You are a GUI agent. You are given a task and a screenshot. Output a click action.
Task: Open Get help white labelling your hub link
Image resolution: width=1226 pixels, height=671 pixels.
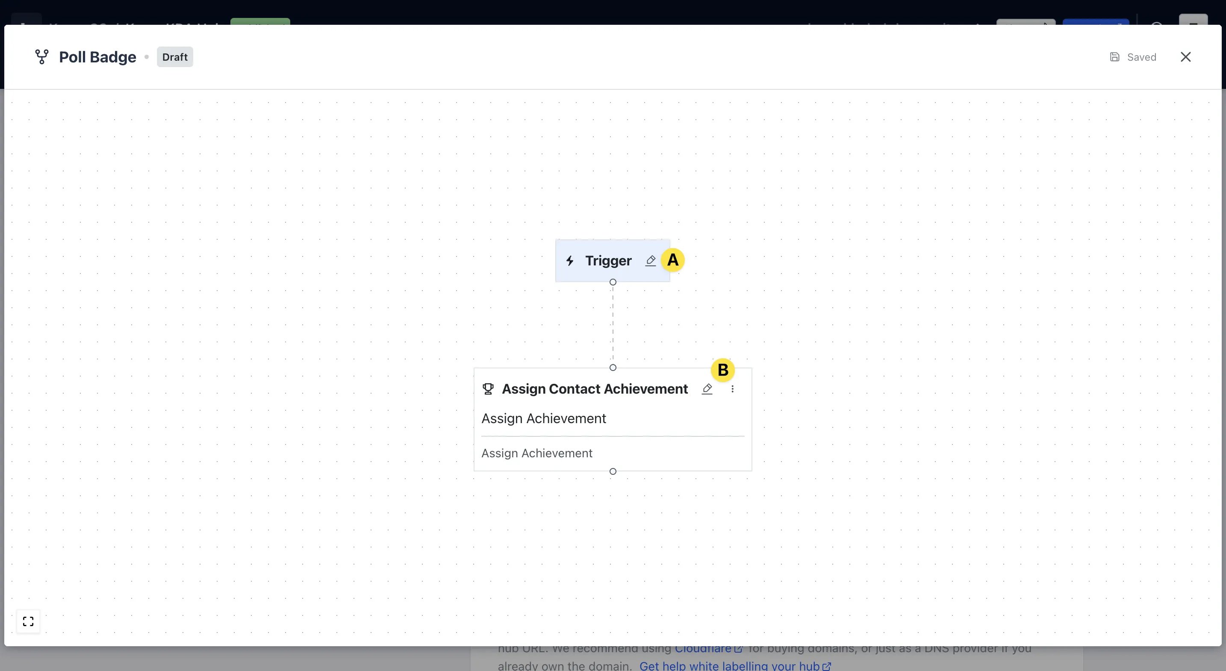click(735, 665)
